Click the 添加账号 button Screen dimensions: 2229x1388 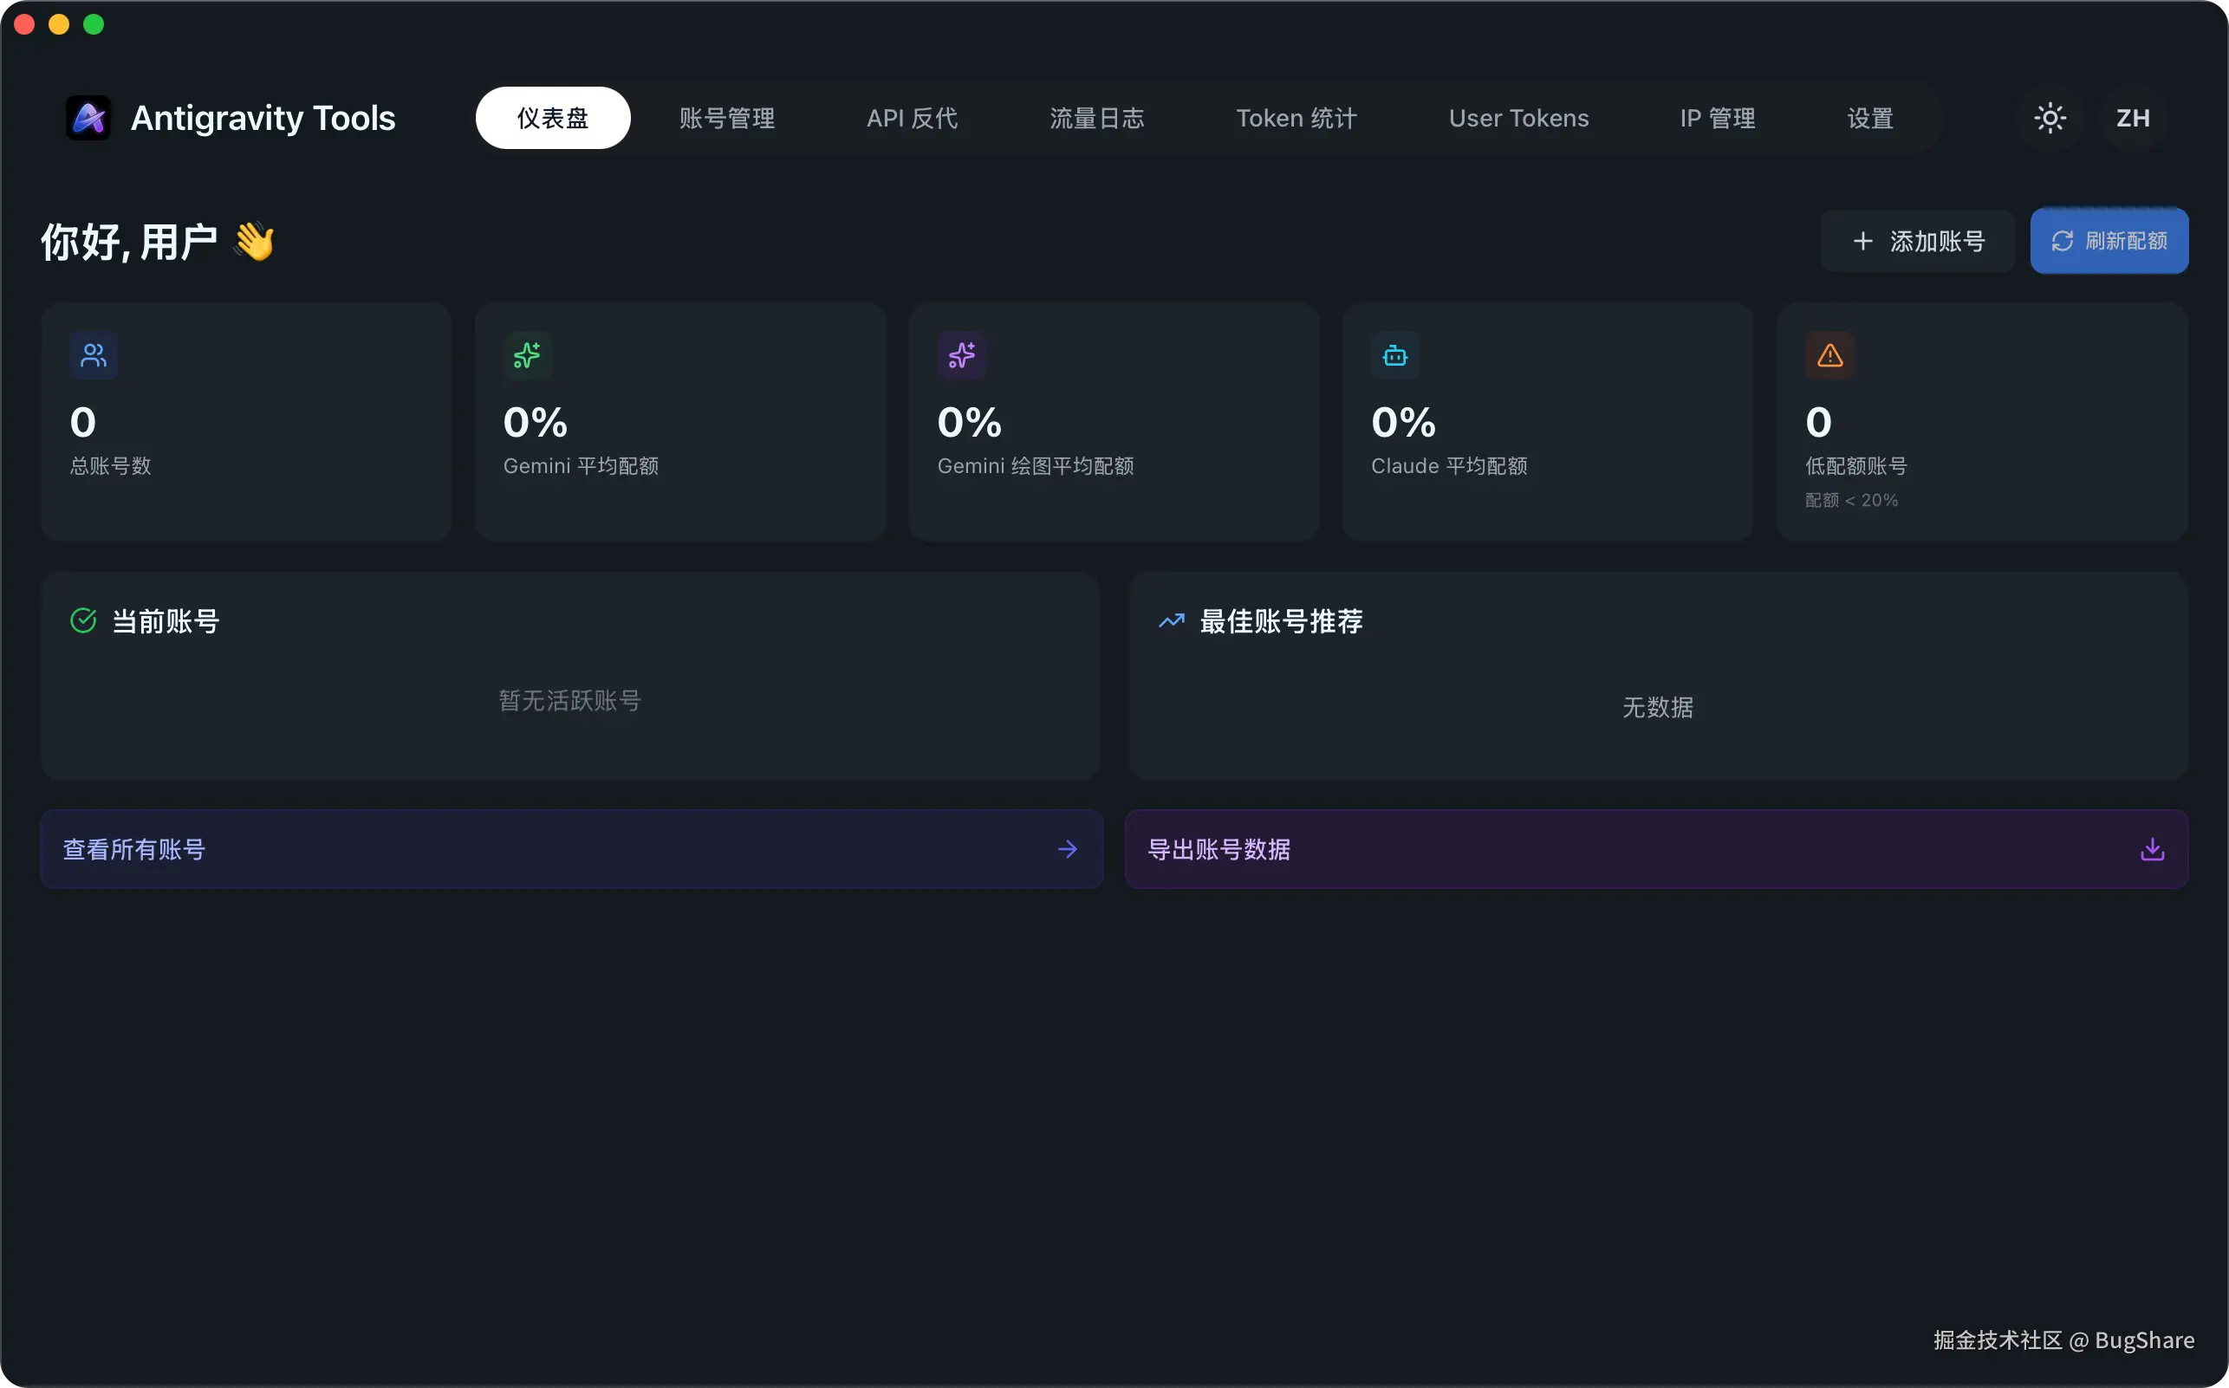coord(1917,241)
